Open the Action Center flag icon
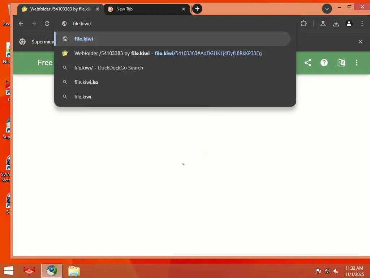The height and width of the screenshot is (278, 370). point(318,271)
